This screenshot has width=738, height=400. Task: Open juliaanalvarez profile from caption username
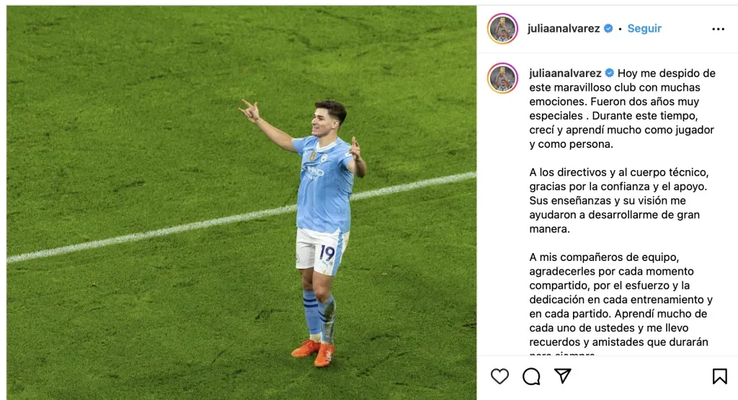tap(565, 74)
